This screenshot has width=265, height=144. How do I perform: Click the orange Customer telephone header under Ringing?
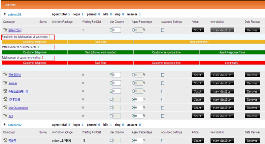coord(35,42)
